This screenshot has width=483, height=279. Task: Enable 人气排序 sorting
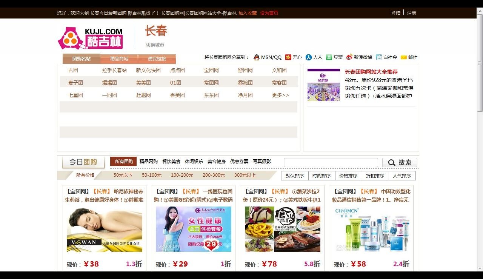(402, 175)
